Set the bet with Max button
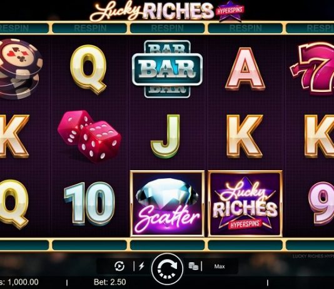334x289 pixels. (220, 266)
